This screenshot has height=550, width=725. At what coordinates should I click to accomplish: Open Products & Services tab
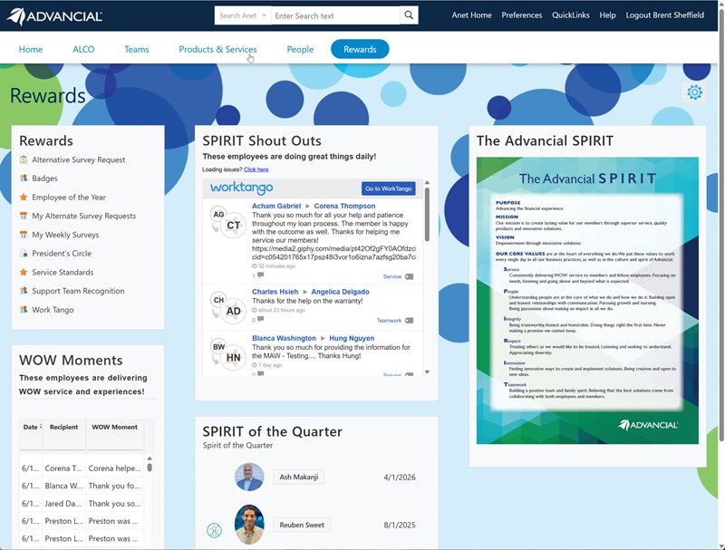click(x=217, y=49)
